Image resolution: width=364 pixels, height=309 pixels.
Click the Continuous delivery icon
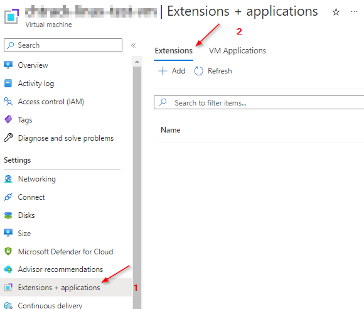point(8,305)
